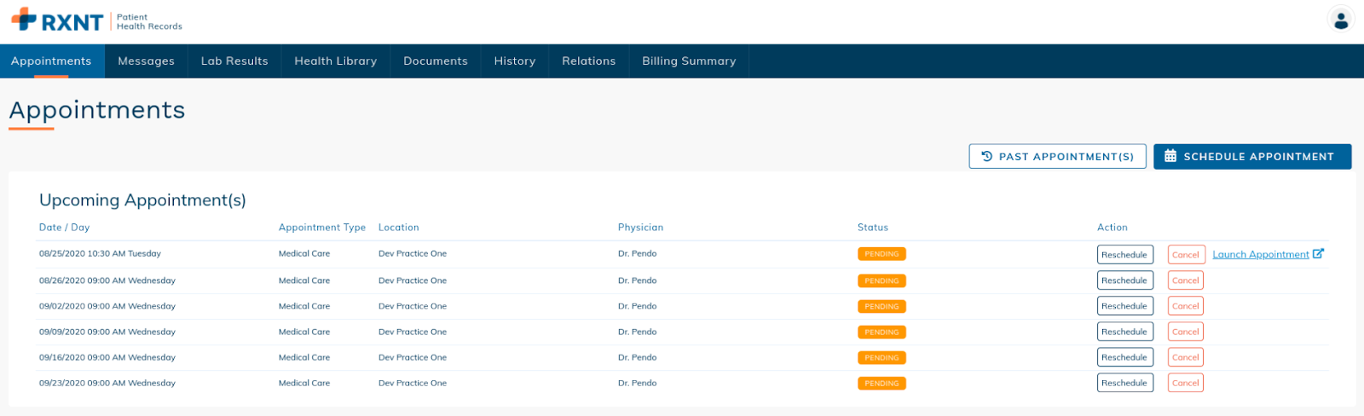Screen dimensions: 1364x416
Task: Reschedule the 08/25/2020 appointment
Action: pyautogui.click(x=1124, y=254)
